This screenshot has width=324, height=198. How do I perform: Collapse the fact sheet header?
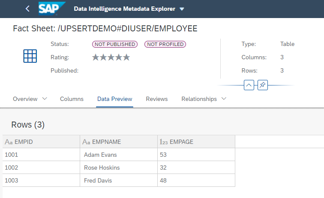click(249, 85)
